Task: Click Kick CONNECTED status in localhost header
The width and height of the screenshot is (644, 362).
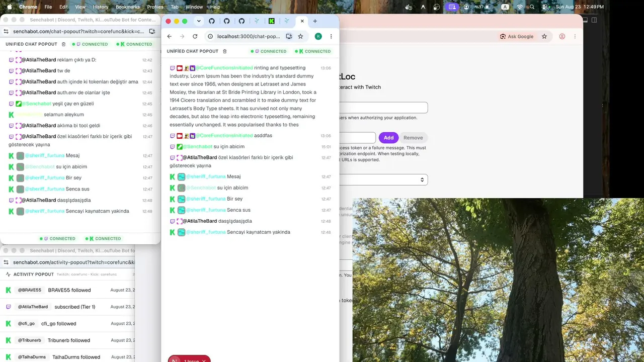Action: point(312,51)
